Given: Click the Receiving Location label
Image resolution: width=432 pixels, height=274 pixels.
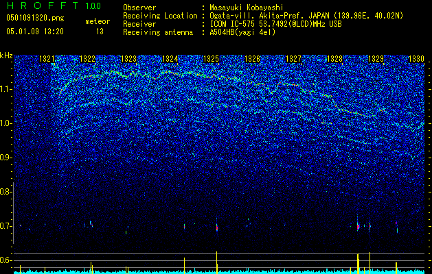Looking at the screenshot, I should [x=160, y=16].
